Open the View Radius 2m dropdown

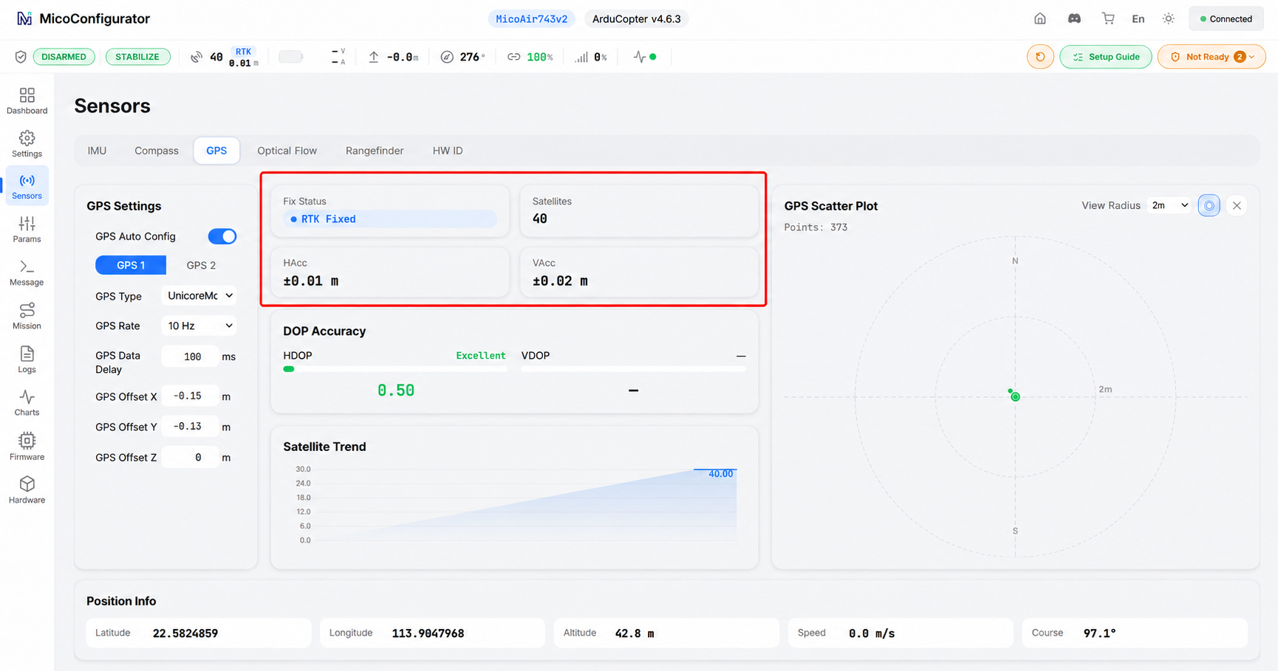click(x=1169, y=205)
